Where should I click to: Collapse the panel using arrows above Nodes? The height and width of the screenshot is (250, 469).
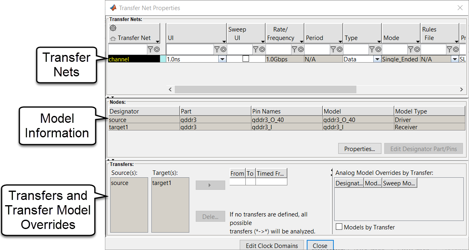[110, 97]
